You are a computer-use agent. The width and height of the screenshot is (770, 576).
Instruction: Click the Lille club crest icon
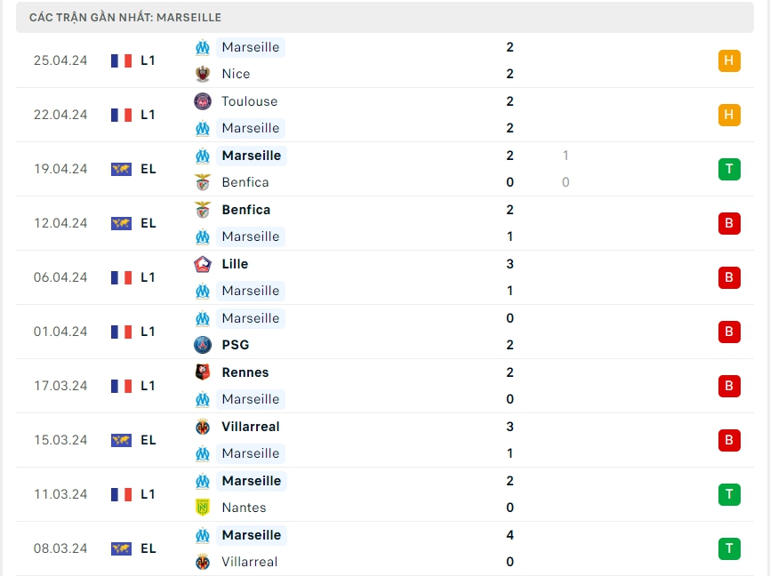pyautogui.click(x=203, y=264)
